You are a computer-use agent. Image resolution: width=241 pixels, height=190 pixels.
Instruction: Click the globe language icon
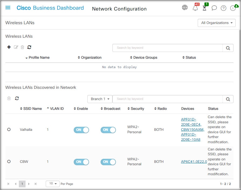coord(185,8)
